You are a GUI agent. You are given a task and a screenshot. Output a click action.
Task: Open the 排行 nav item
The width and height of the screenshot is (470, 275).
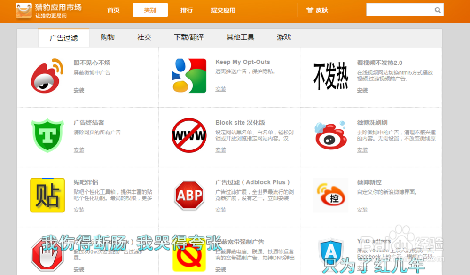[x=187, y=10]
